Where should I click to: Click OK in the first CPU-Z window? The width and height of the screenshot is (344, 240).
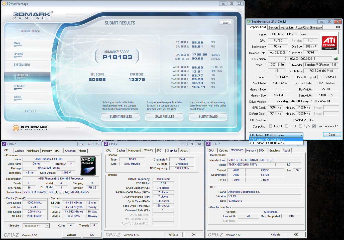pyautogui.click(x=92, y=235)
